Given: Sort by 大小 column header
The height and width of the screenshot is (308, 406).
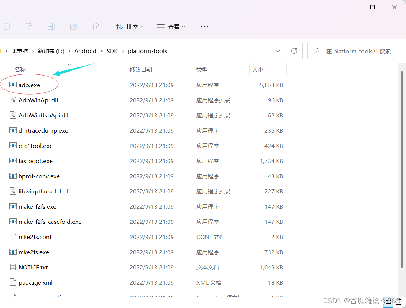Looking at the screenshot, I should (258, 70).
